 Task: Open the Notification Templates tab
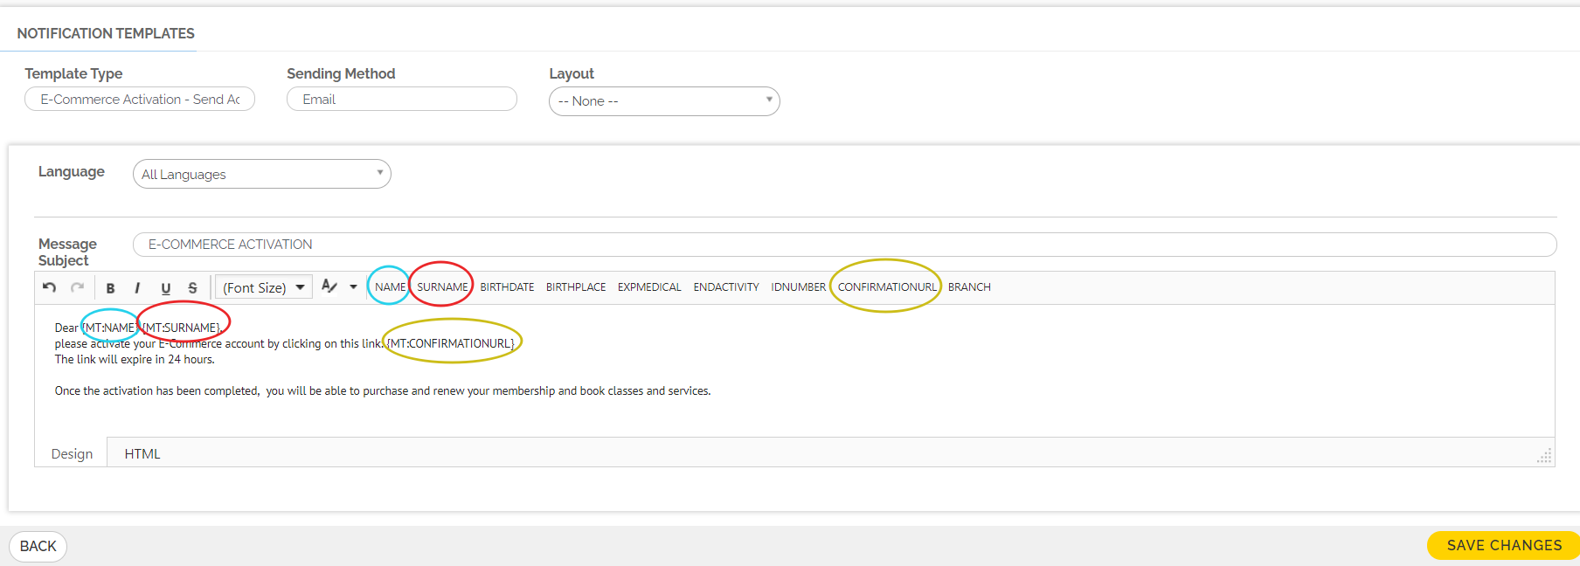(x=106, y=33)
